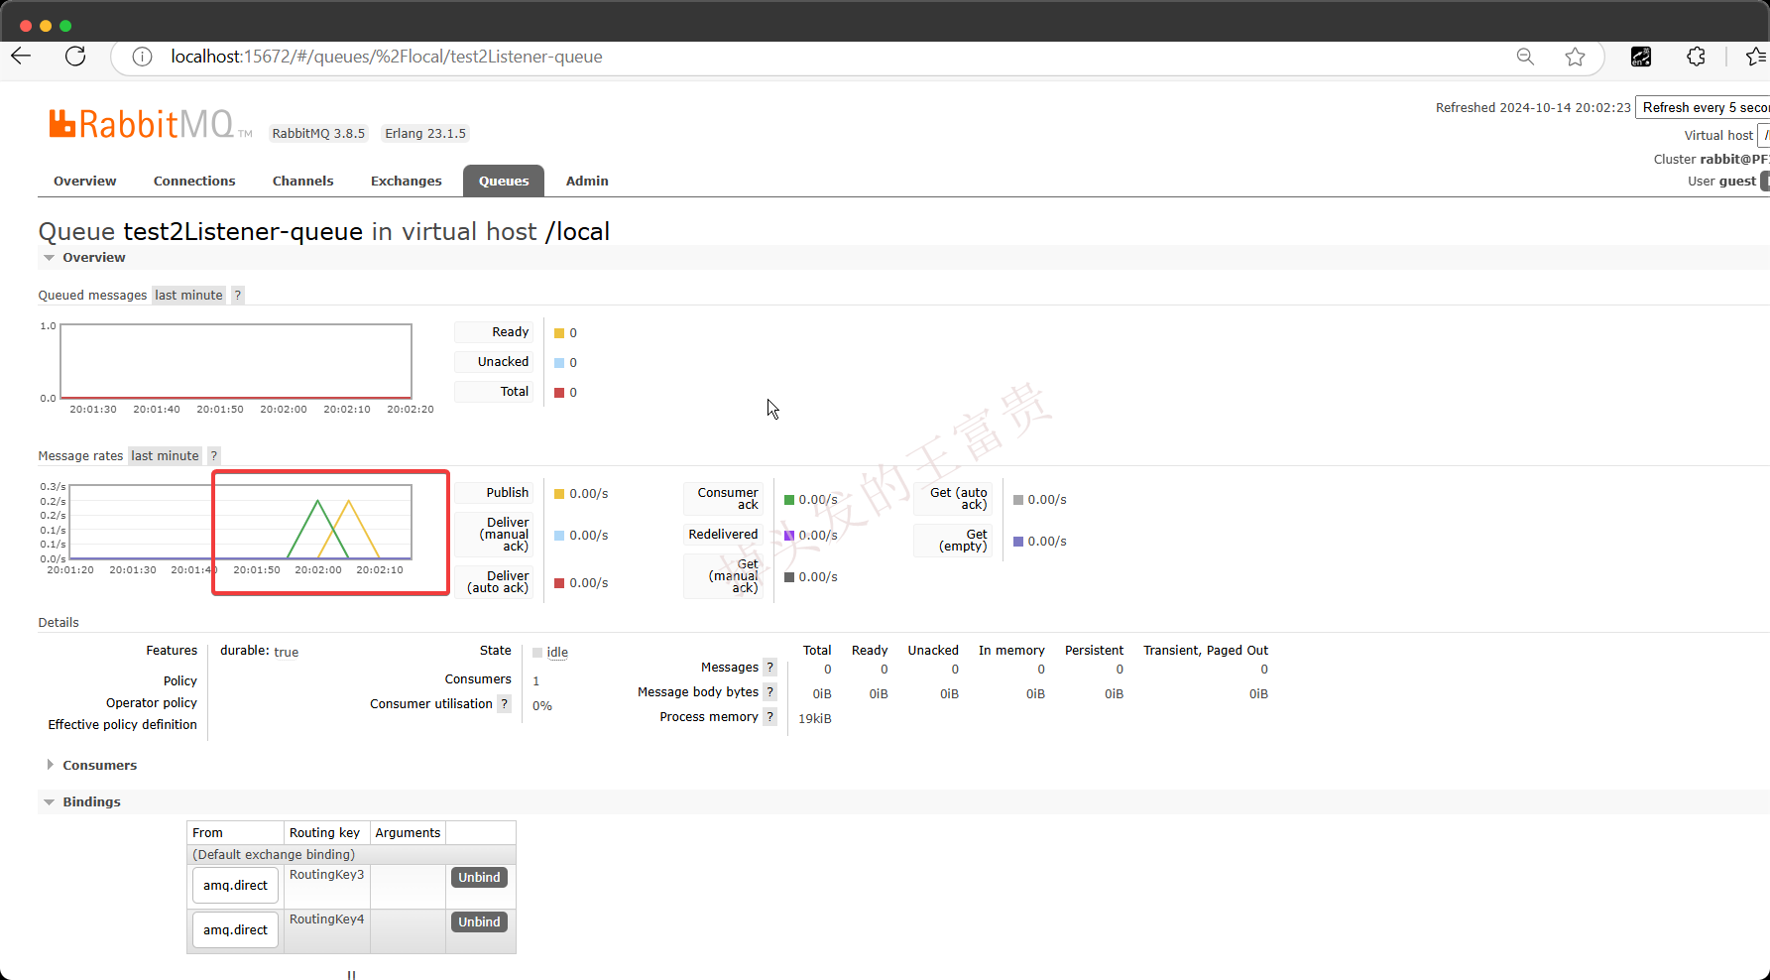Bookmark this page with star icon
This screenshot has width=1770, height=980.
pyautogui.click(x=1575, y=57)
